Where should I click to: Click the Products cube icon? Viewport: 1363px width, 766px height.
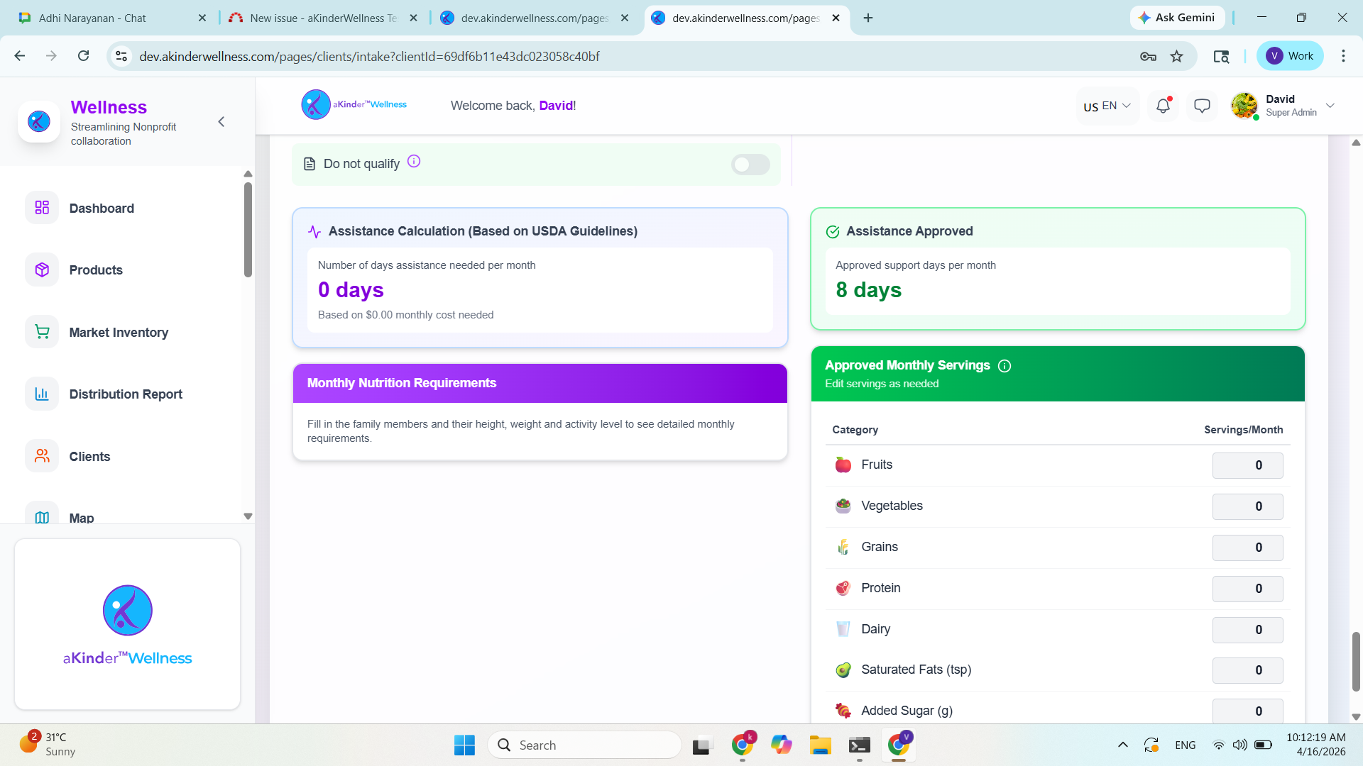pos(42,270)
